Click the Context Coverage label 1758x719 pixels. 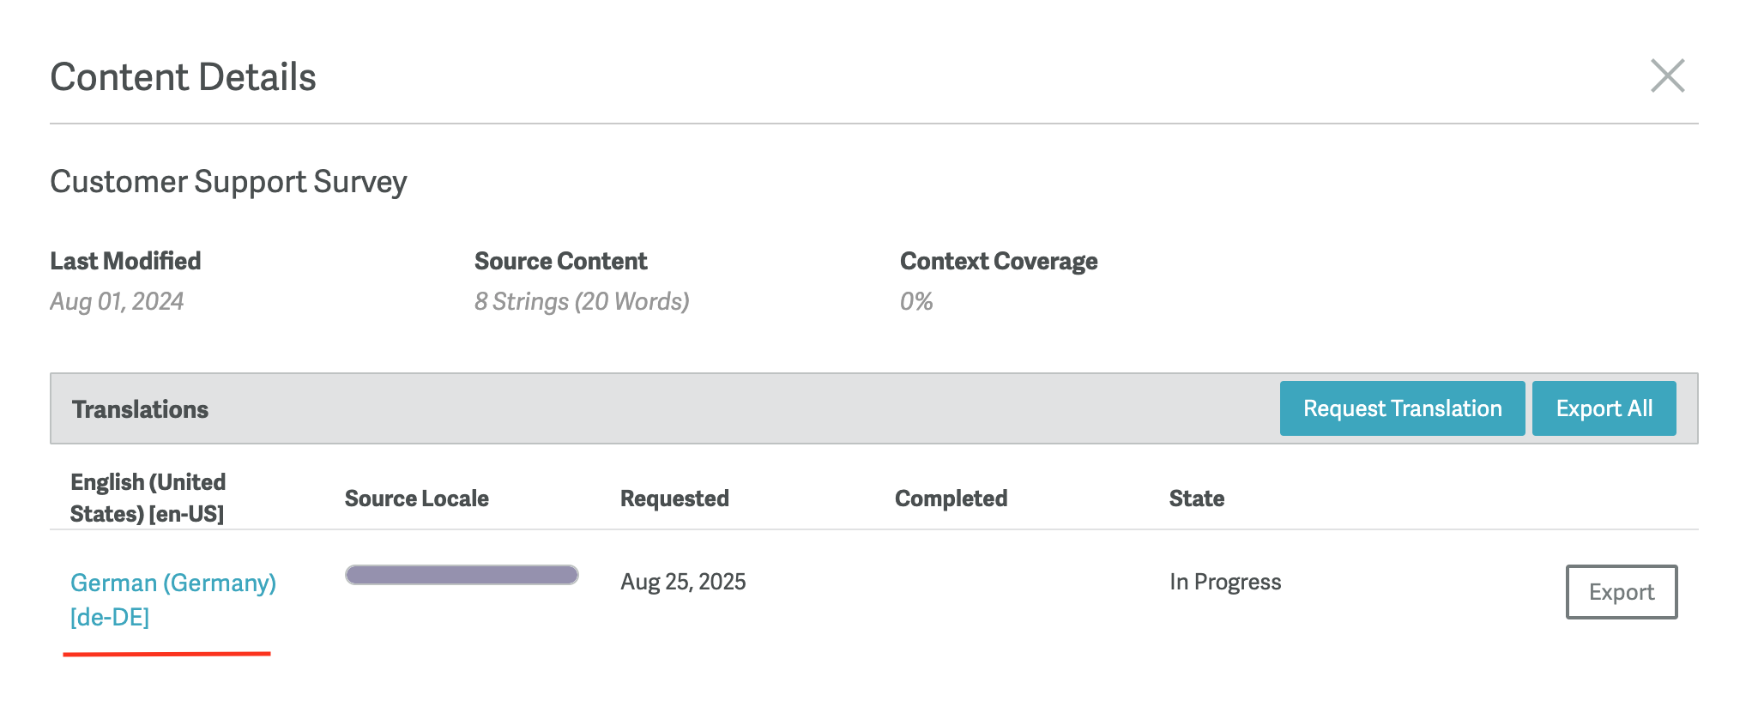pyautogui.click(x=999, y=261)
